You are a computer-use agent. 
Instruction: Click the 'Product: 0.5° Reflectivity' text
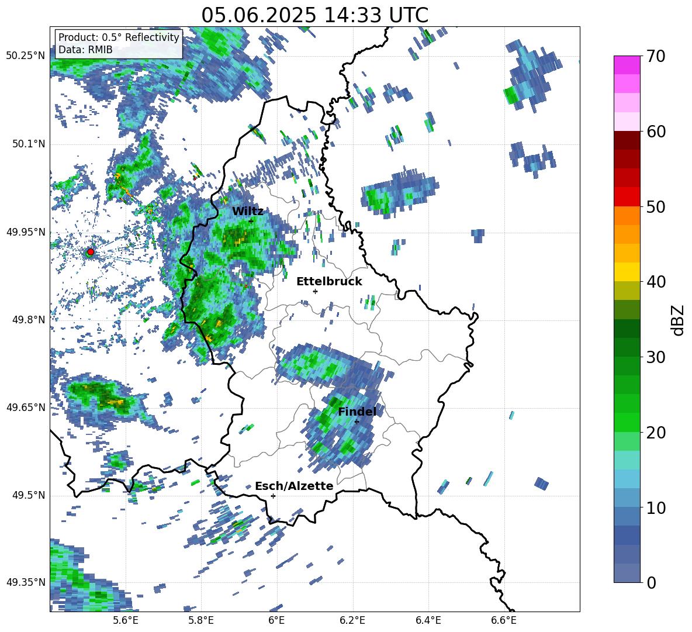click(x=119, y=37)
